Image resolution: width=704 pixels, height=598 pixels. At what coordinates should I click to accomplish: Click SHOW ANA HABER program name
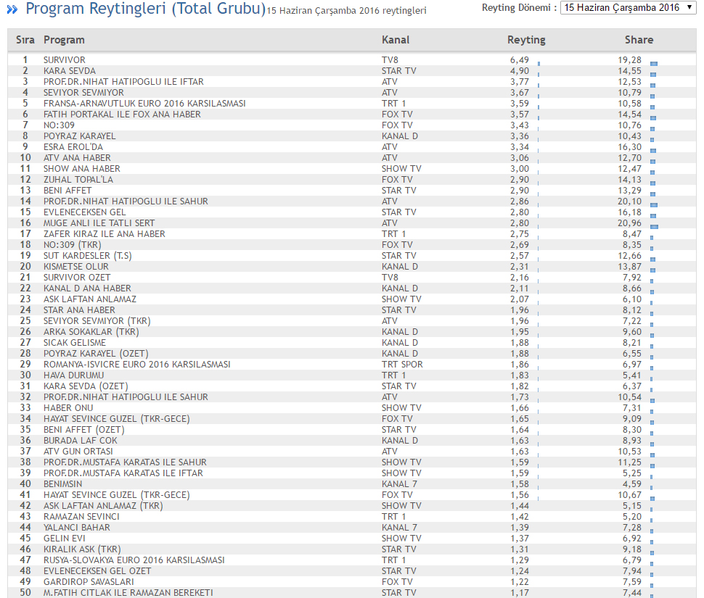(82, 169)
